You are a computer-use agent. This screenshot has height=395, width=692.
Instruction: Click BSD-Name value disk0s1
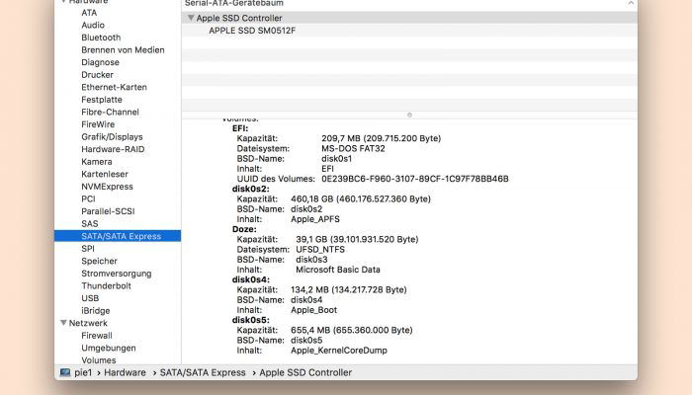click(337, 159)
